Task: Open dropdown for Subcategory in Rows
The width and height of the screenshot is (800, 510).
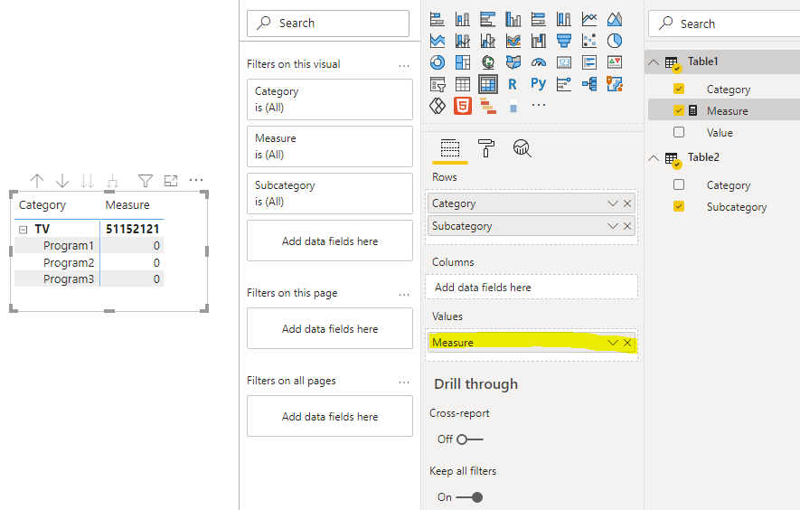Action: coord(613,226)
